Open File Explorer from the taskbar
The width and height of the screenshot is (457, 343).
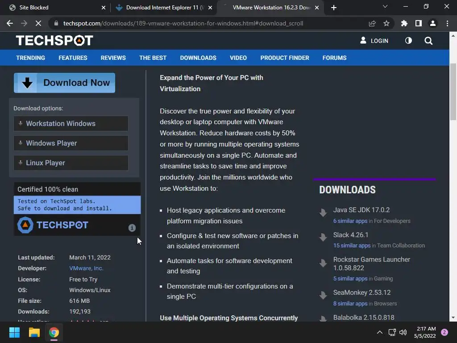click(34, 332)
